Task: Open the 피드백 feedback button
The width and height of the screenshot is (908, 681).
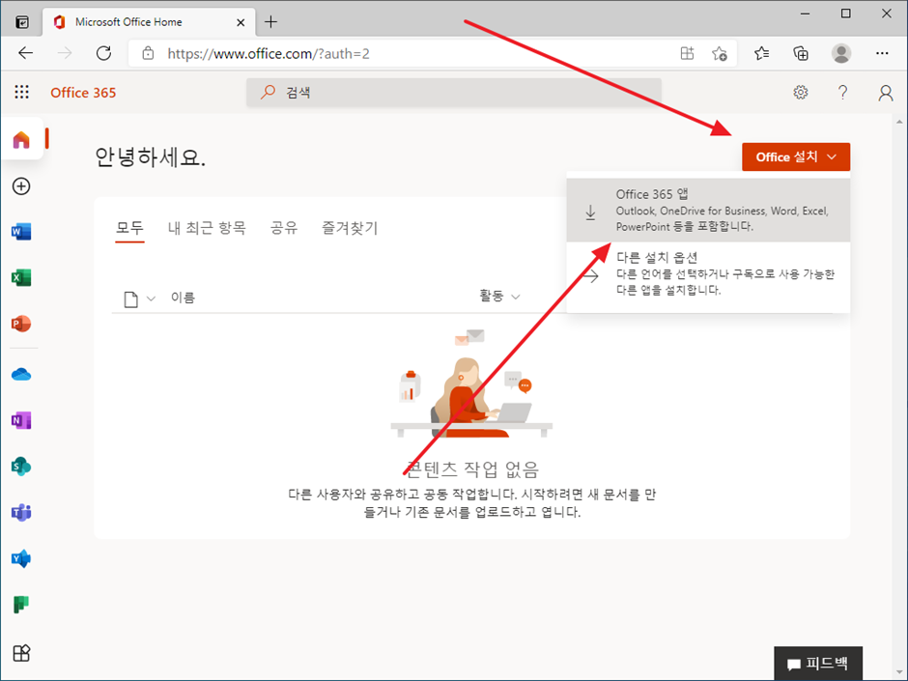Action: pos(818,663)
